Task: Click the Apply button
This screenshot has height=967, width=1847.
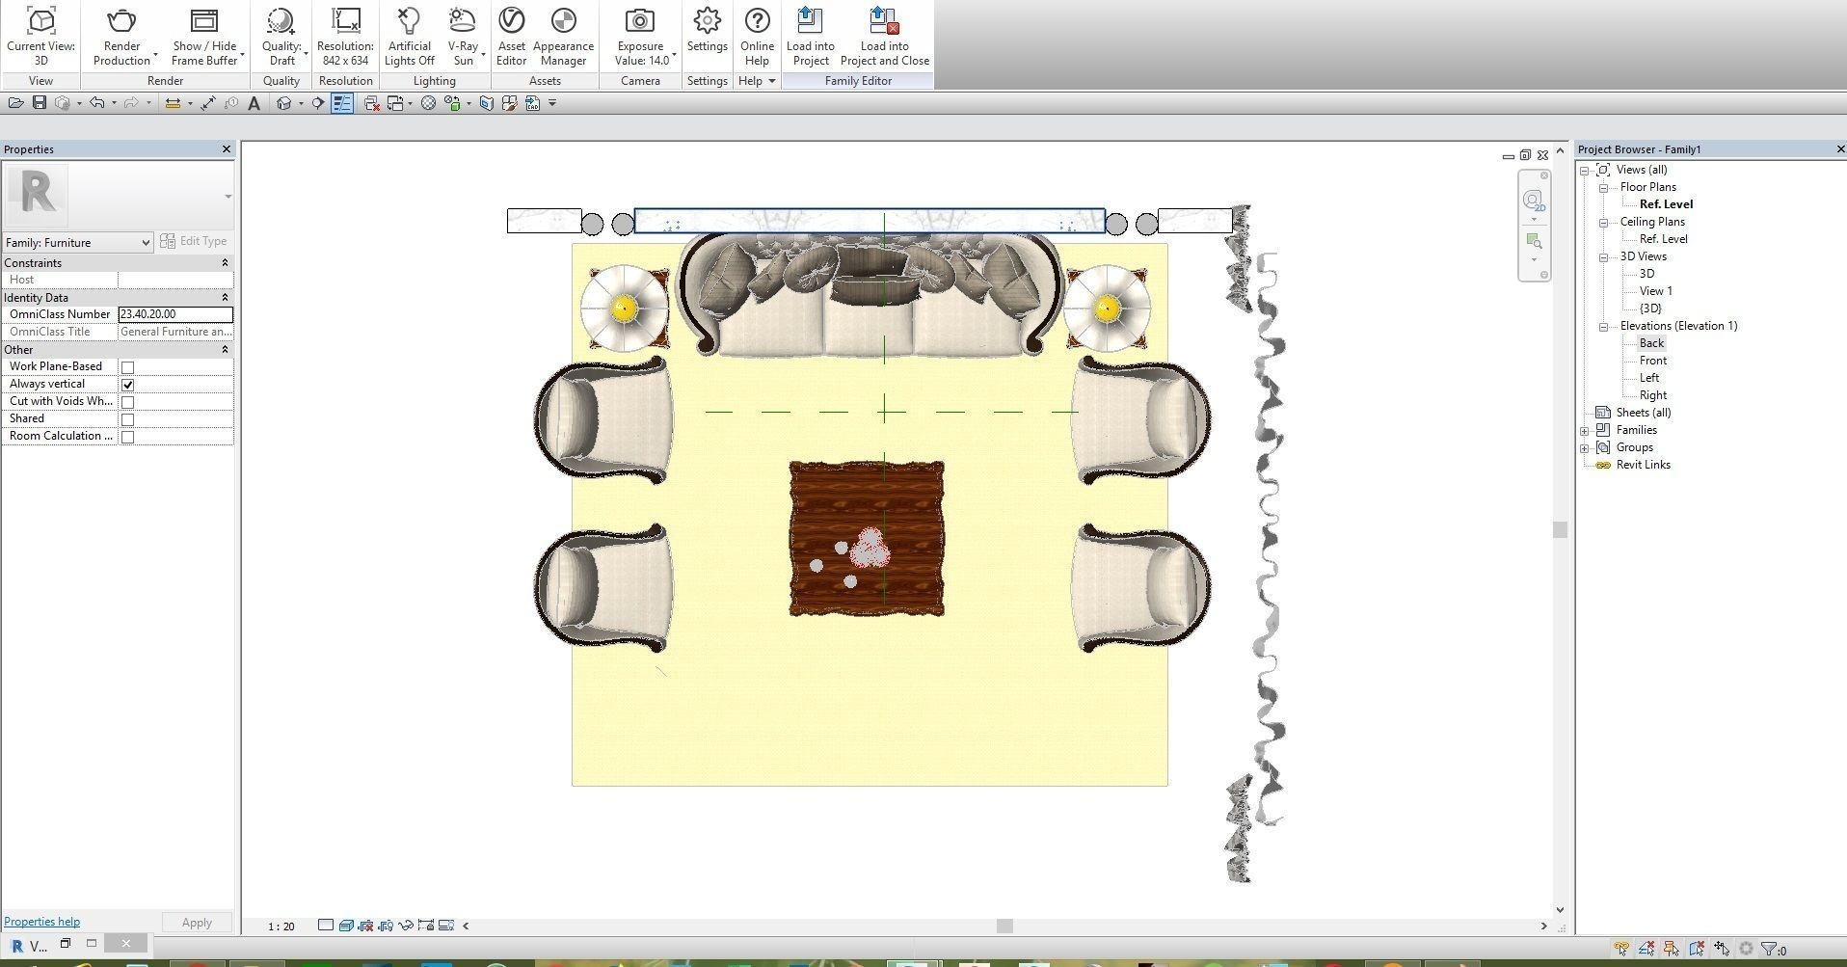Action: click(x=197, y=923)
